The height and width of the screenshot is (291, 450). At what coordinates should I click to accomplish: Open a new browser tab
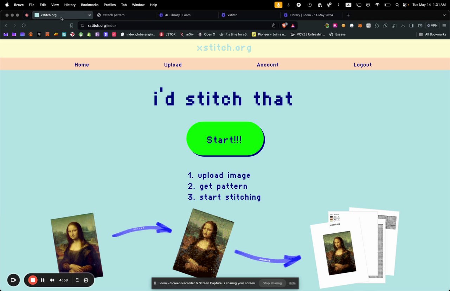click(348, 15)
